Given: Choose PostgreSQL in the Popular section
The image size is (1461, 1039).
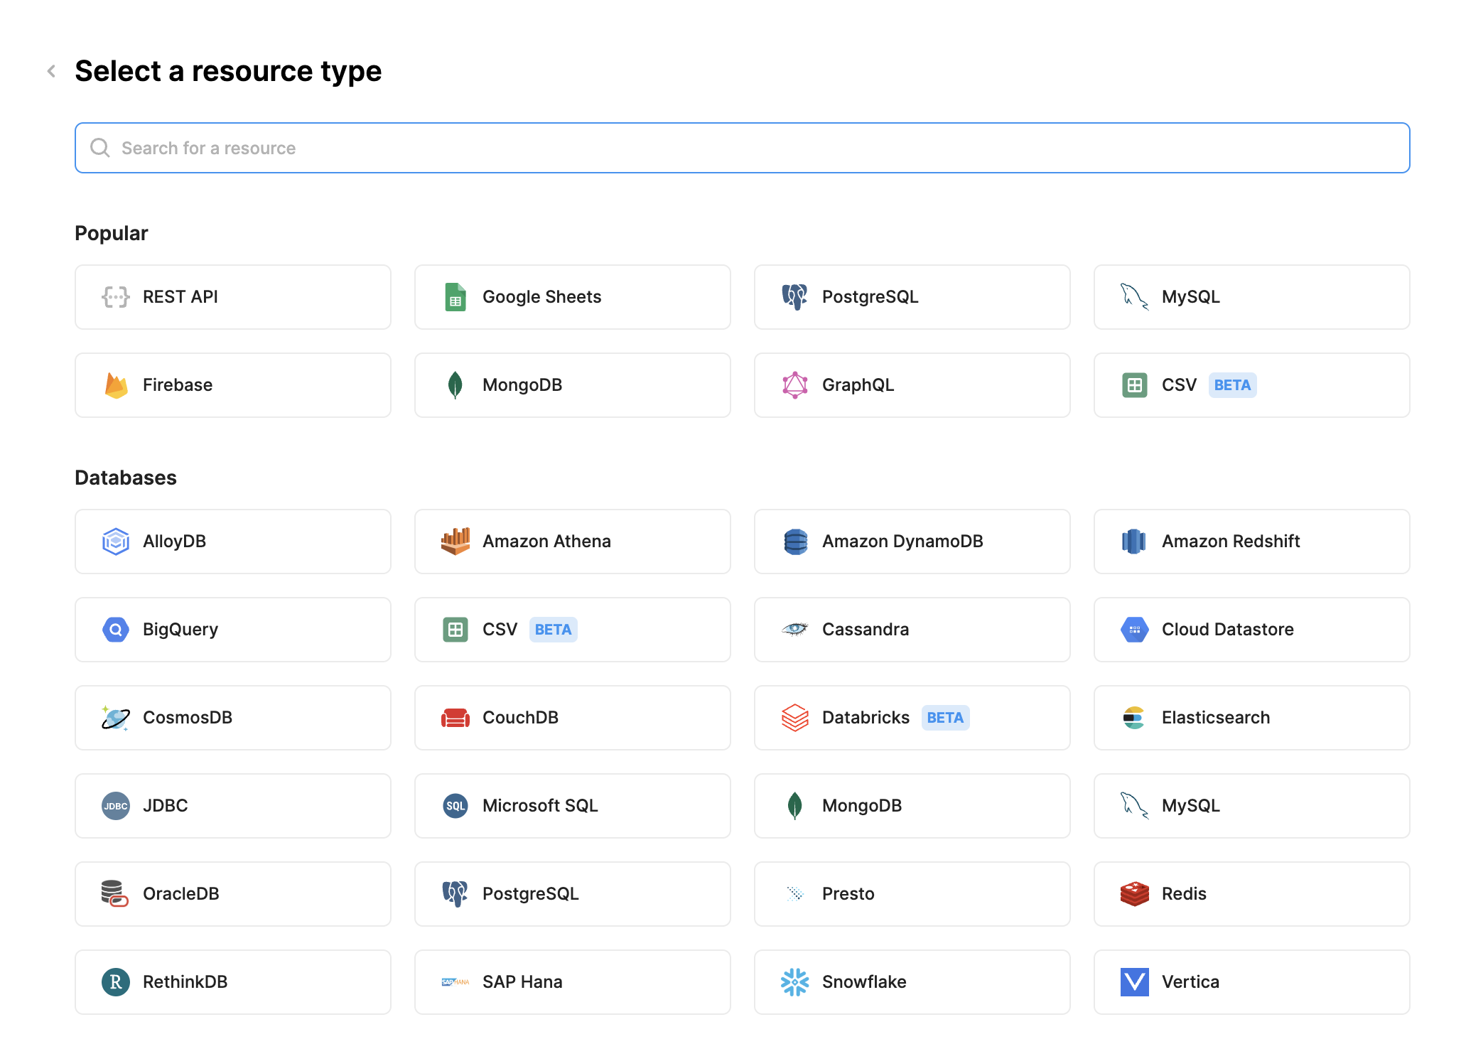Looking at the screenshot, I should point(912,297).
